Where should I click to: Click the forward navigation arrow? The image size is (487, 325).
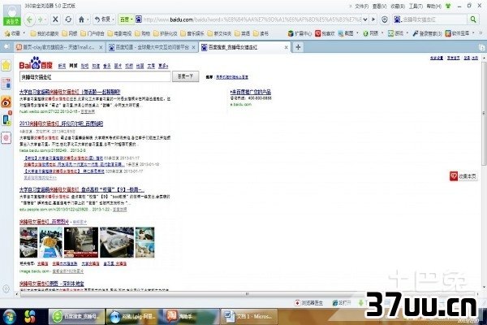pyautogui.click(x=41, y=19)
